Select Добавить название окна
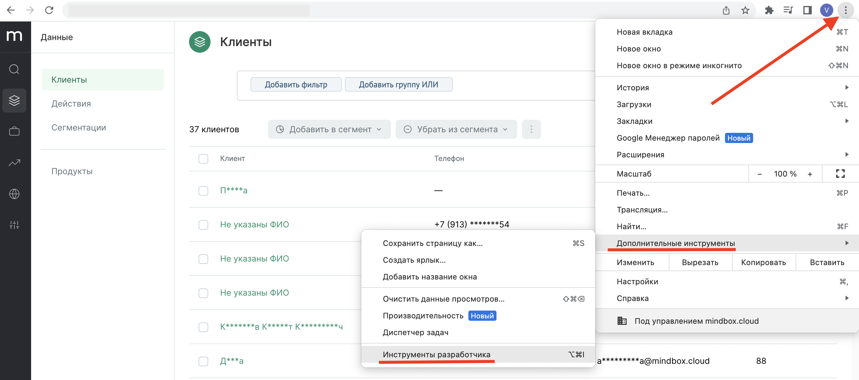This screenshot has height=380, width=859. click(x=478, y=276)
